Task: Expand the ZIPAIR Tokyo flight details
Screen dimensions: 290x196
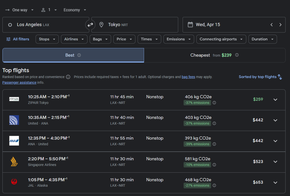Action: (275, 99)
